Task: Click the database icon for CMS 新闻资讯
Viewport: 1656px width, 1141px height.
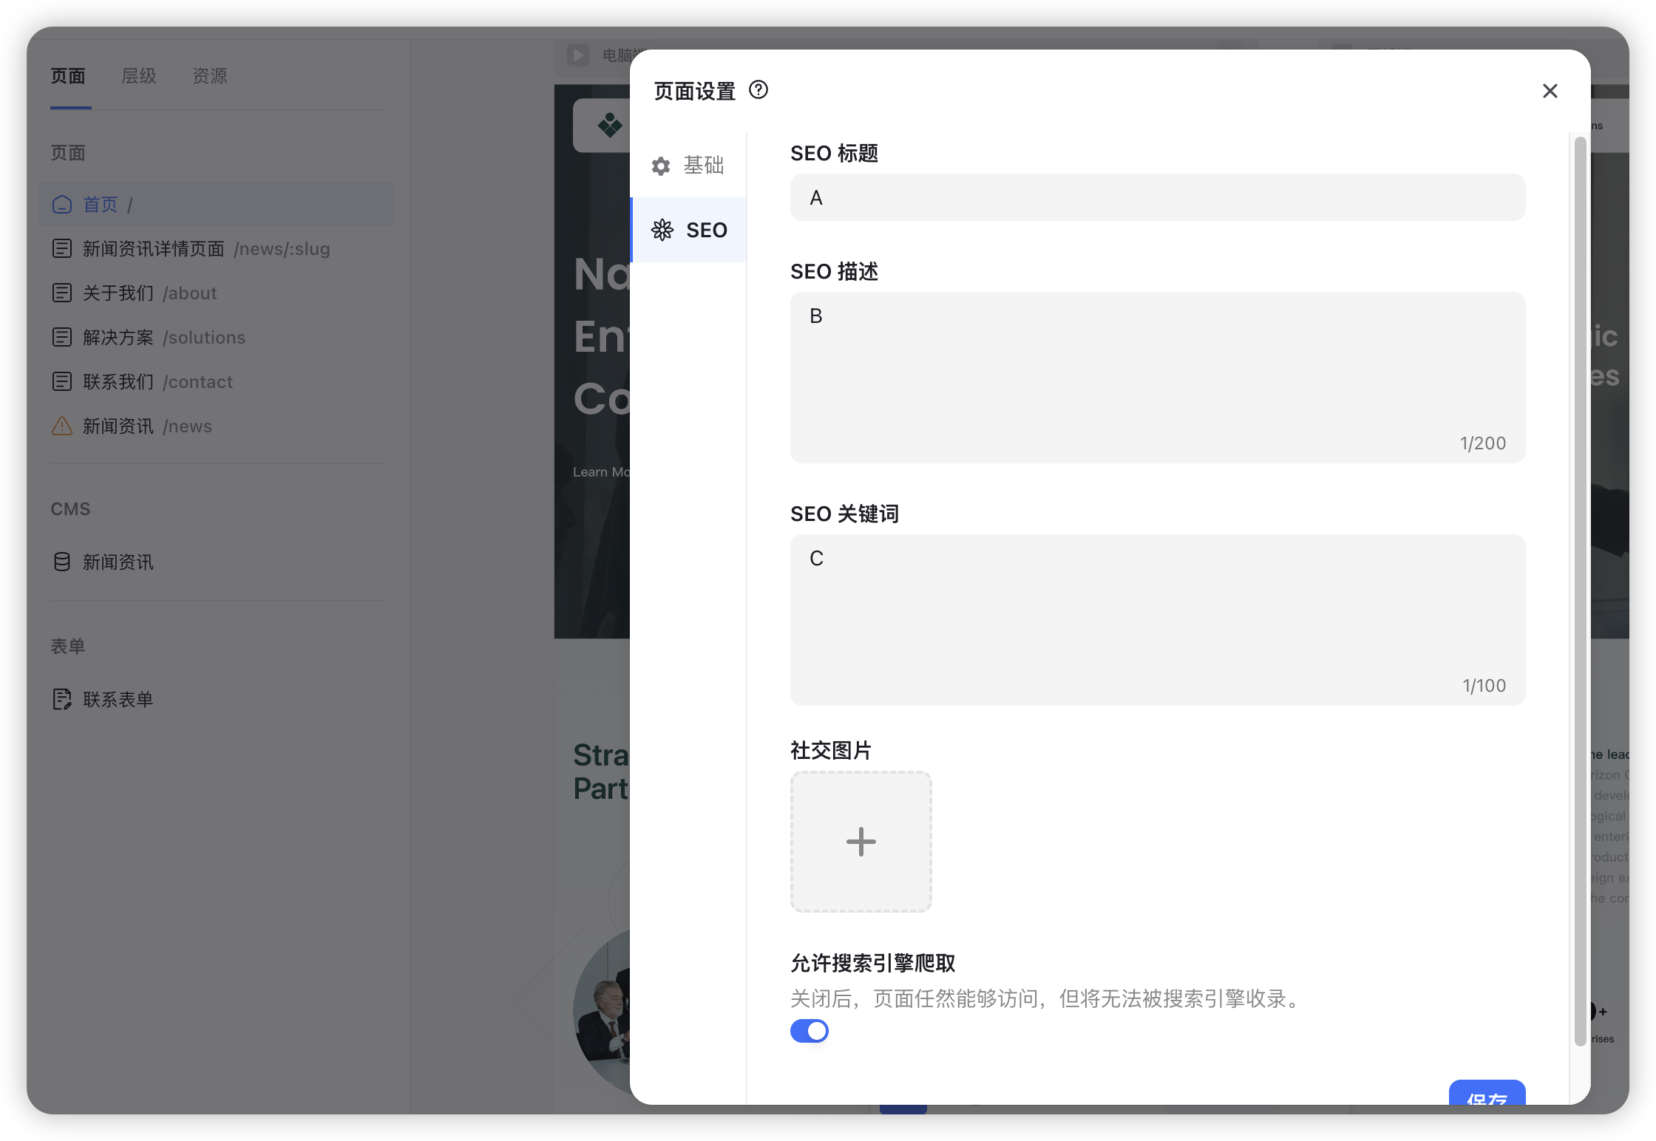Action: point(62,562)
